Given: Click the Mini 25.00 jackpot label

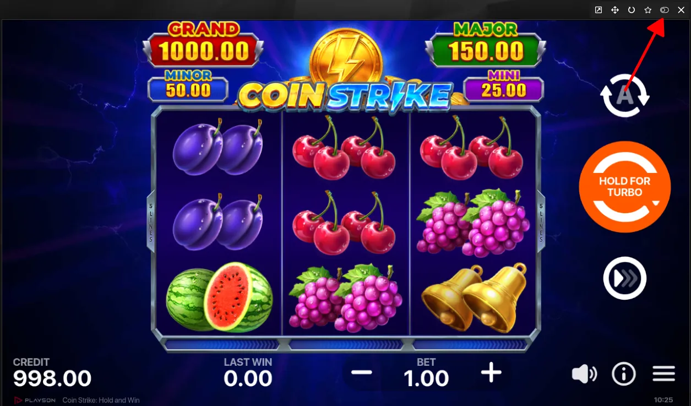Looking at the screenshot, I should (x=504, y=87).
